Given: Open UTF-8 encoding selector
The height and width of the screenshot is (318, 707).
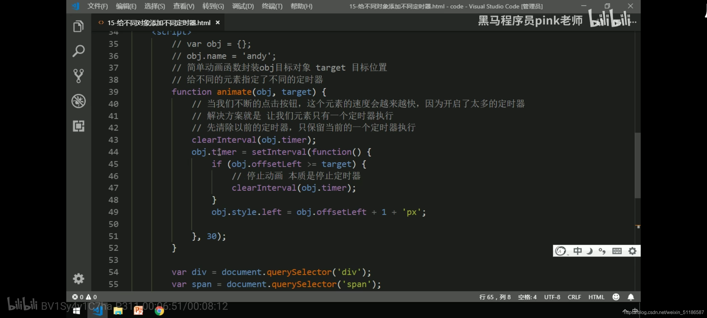Looking at the screenshot, I should (552, 297).
